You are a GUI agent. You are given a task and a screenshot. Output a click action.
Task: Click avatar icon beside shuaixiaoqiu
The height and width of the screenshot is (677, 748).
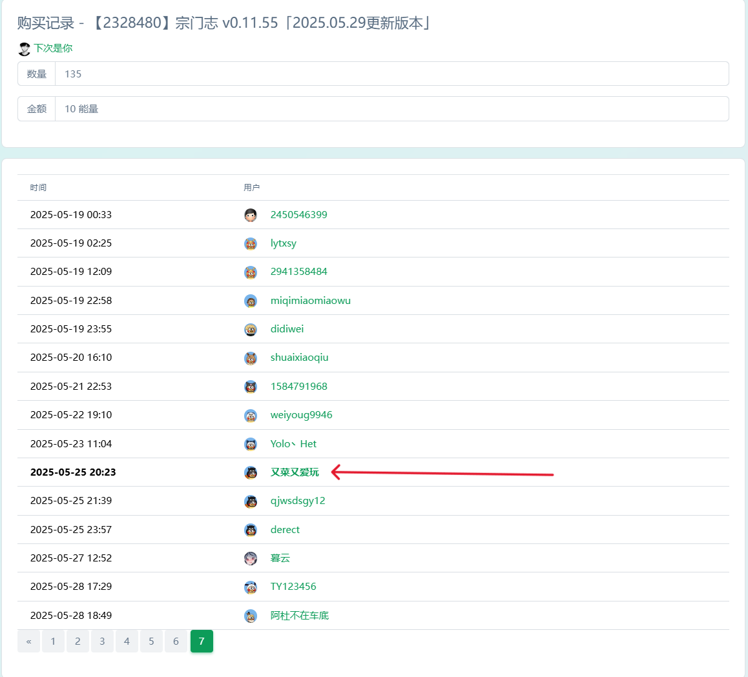251,358
